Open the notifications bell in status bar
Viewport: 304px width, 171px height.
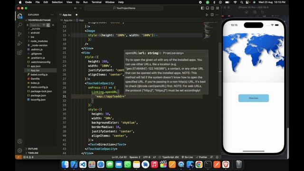[x=217, y=157]
